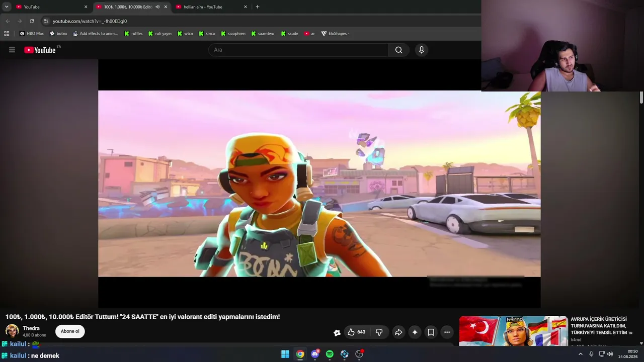This screenshot has width=644, height=362.
Task: Click the taskbar microphone tray icon
Action: (591, 354)
